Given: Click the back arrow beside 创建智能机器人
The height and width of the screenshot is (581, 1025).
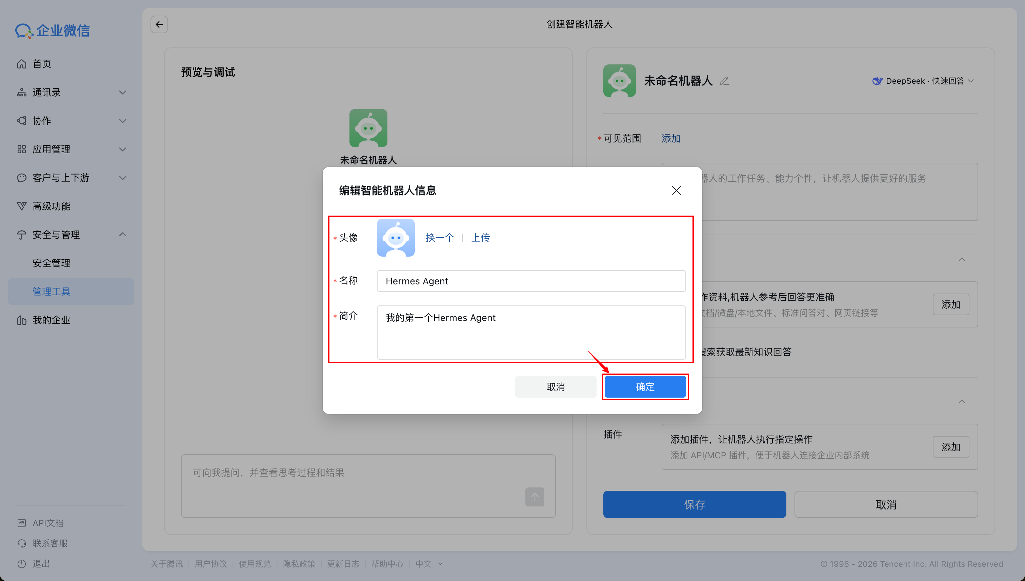Looking at the screenshot, I should tap(159, 24).
